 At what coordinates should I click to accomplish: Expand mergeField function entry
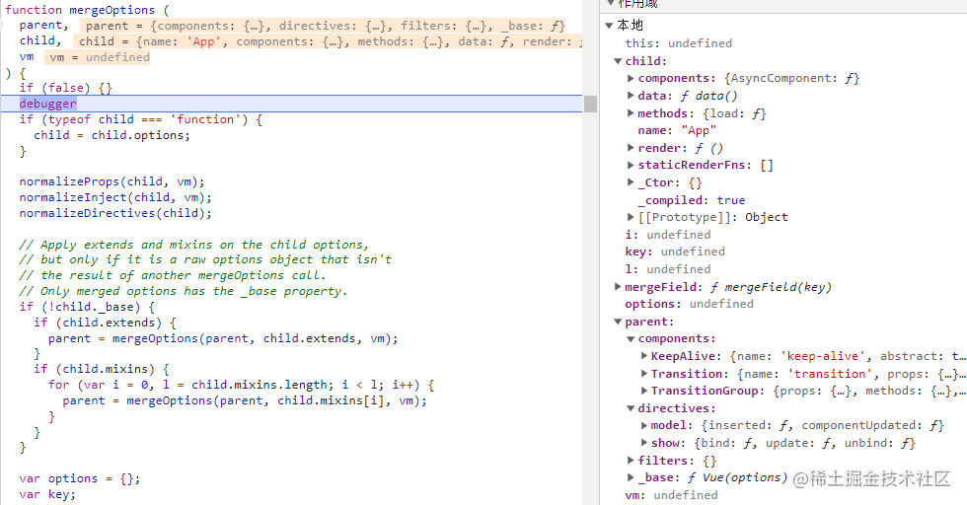click(x=618, y=287)
